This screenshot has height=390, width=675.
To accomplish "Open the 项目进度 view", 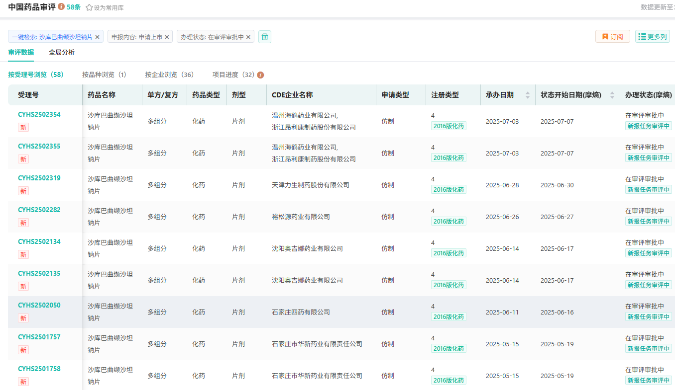I will click(x=233, y=75).
